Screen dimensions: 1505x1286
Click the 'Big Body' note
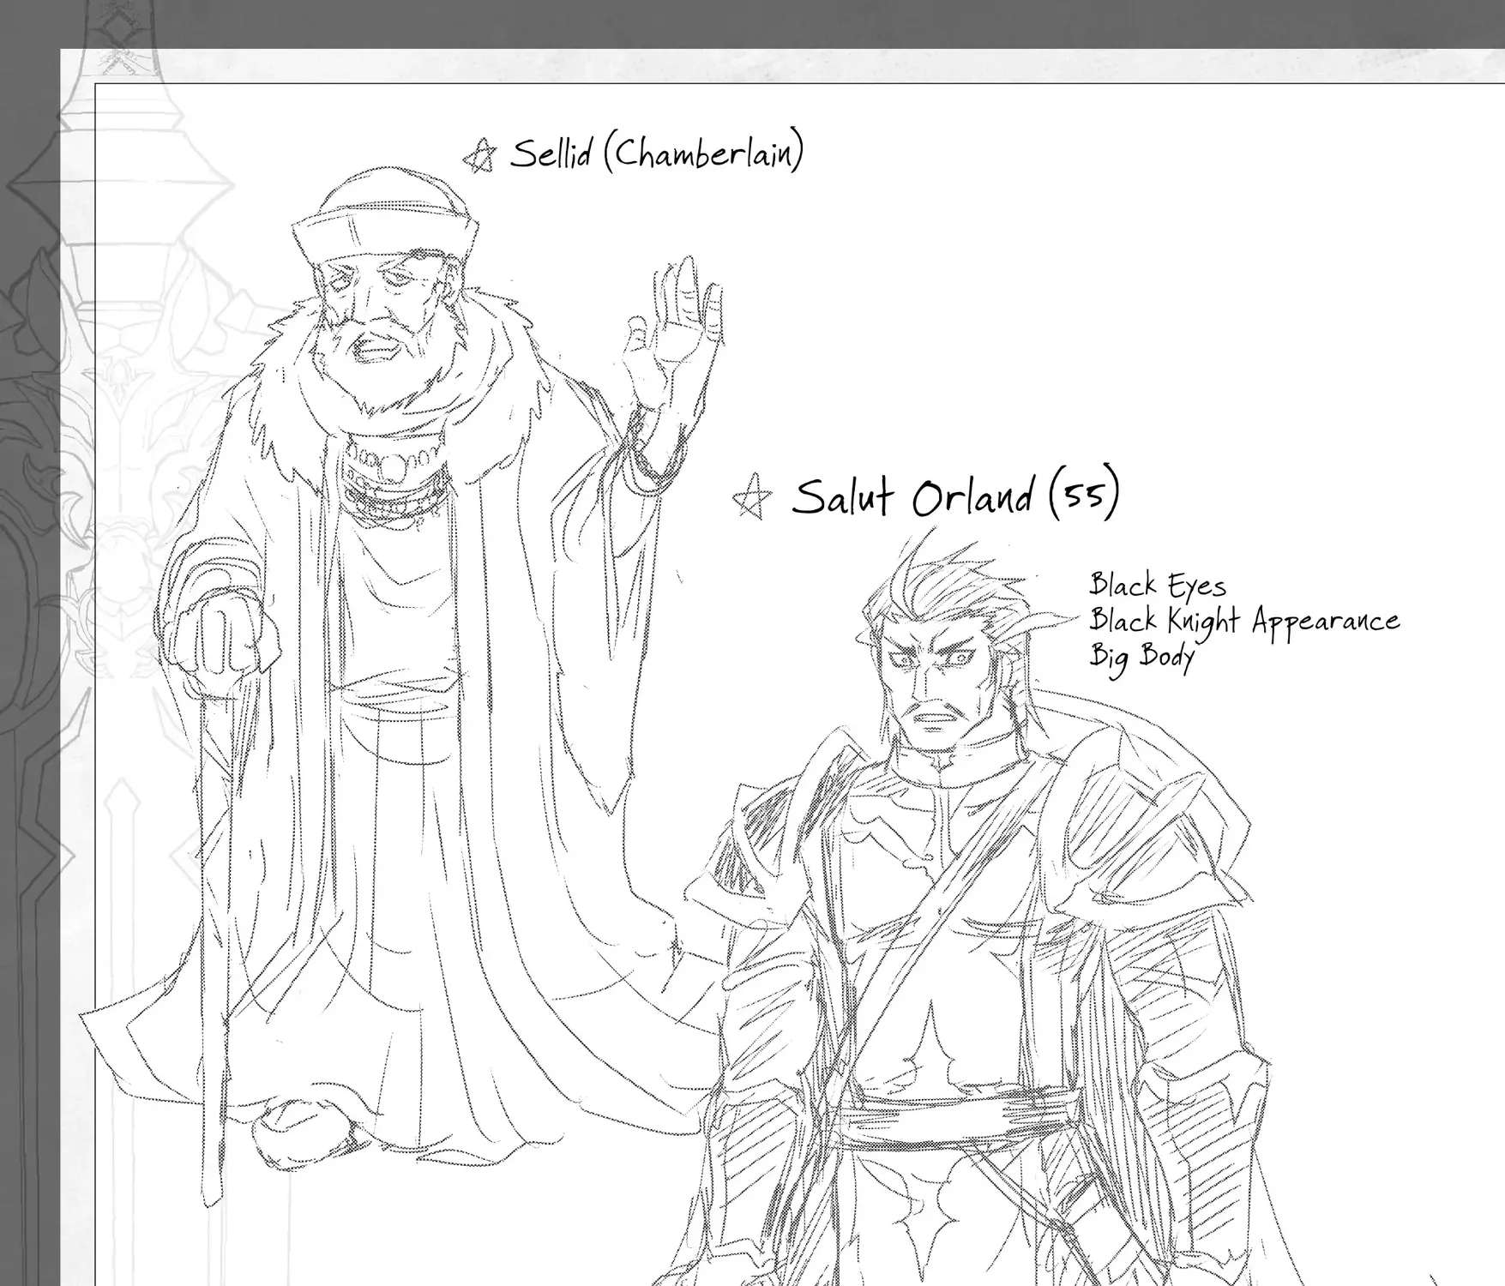[x=1142, y=658]
